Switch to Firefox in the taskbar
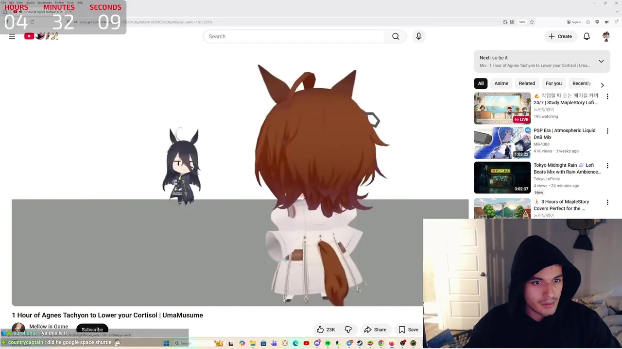This screenshot has width=622, height=349. click(x=392, y=343)
